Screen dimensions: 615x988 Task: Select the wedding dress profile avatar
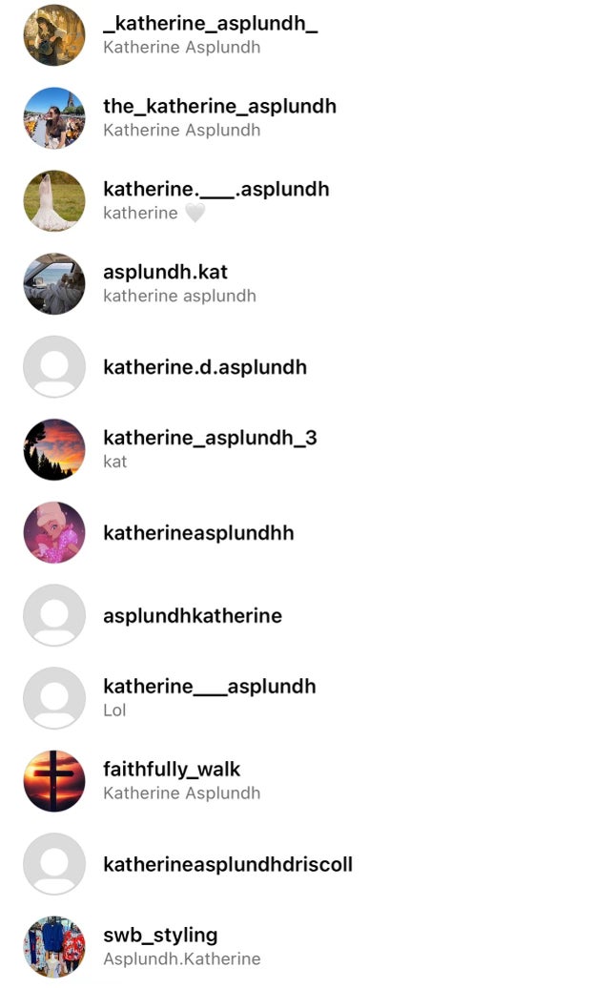[54, 201]
